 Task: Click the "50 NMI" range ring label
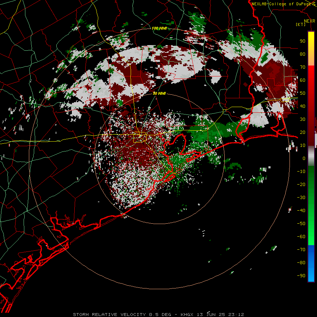[x=159, y=93]
